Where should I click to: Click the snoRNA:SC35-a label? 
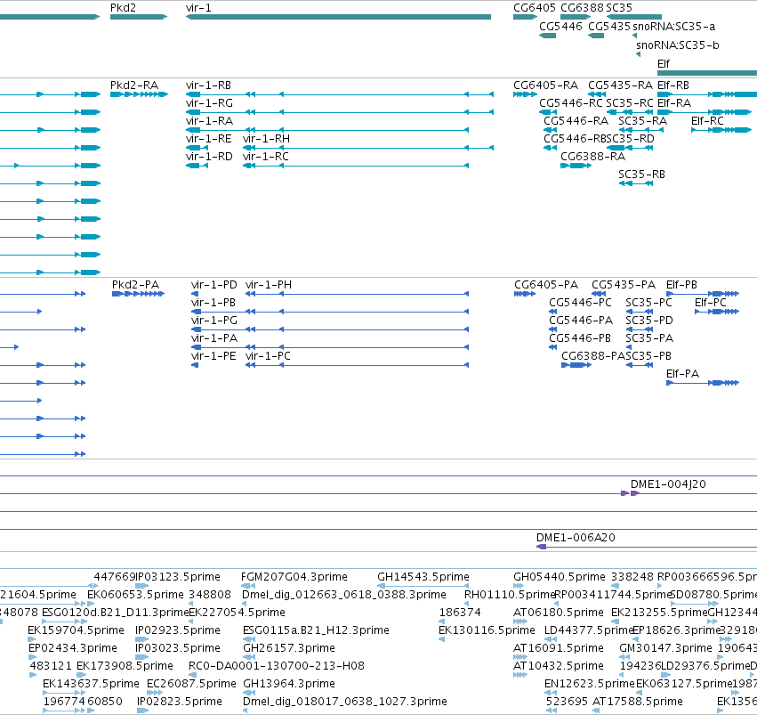point(674,27)
